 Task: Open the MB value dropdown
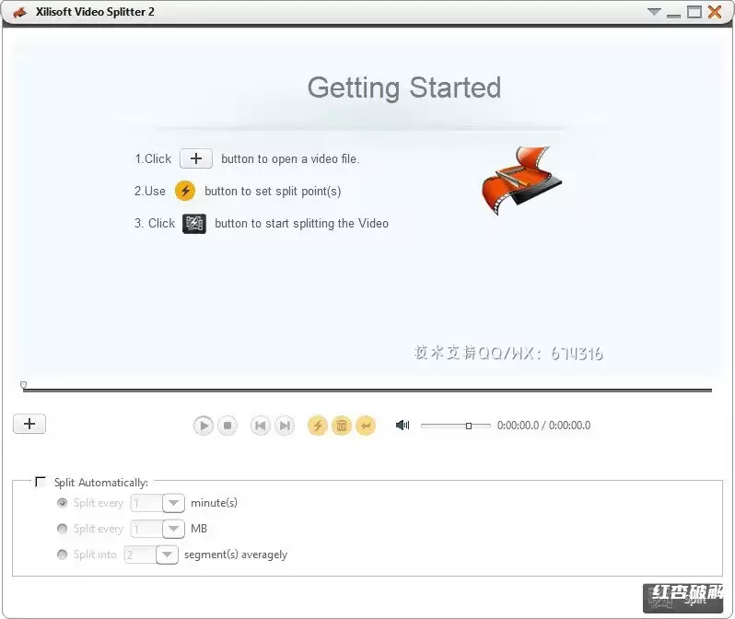173,529
